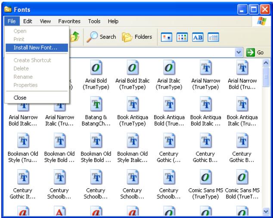Image resolution: width=273 pixels, height=218 pixels.
Task: Open the View menu
Action: (45, 21)
